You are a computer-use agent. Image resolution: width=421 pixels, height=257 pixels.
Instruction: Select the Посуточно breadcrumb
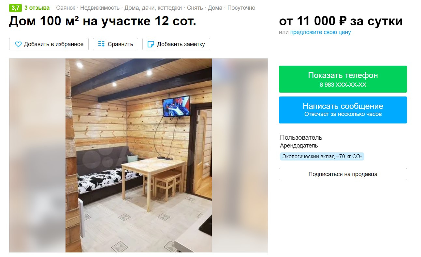click(x=241, y=8)
